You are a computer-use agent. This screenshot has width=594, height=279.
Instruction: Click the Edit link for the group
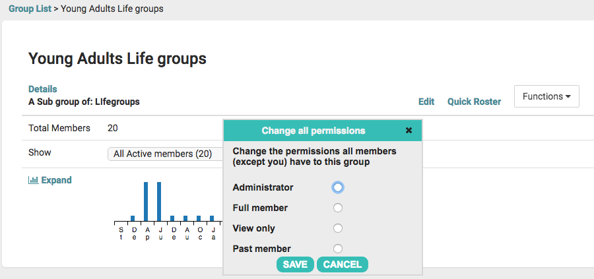tap(426, 102)
